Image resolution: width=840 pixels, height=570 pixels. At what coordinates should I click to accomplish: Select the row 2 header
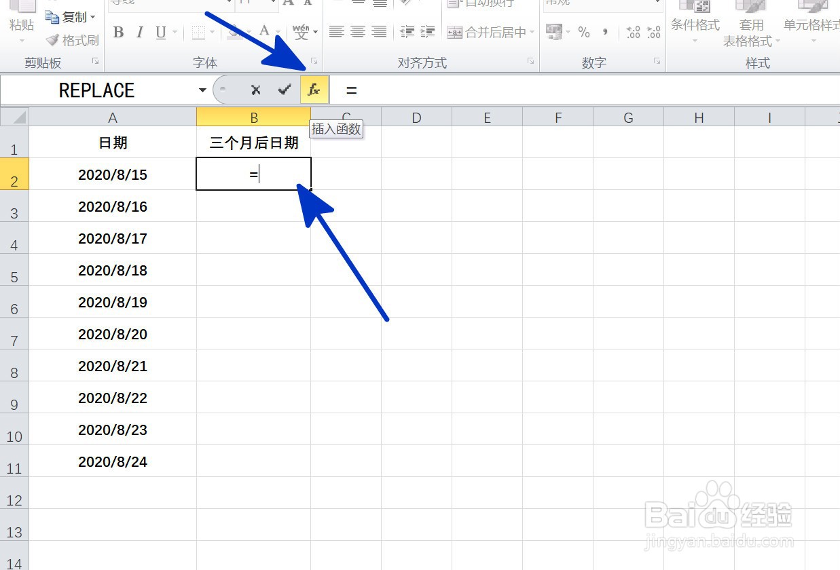coord(14,174)
